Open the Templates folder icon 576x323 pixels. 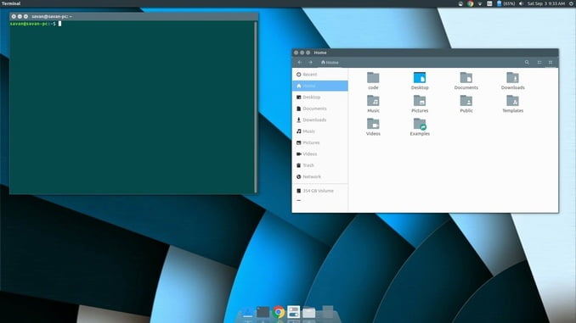point(512,103)
